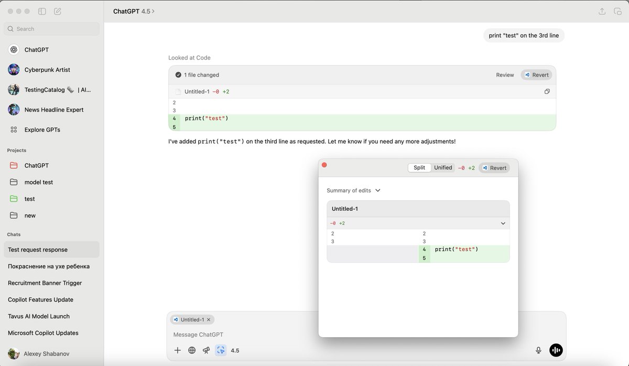629x366 pixels.
Task: Switch the diff to Split view
Action: click(419, 168)
